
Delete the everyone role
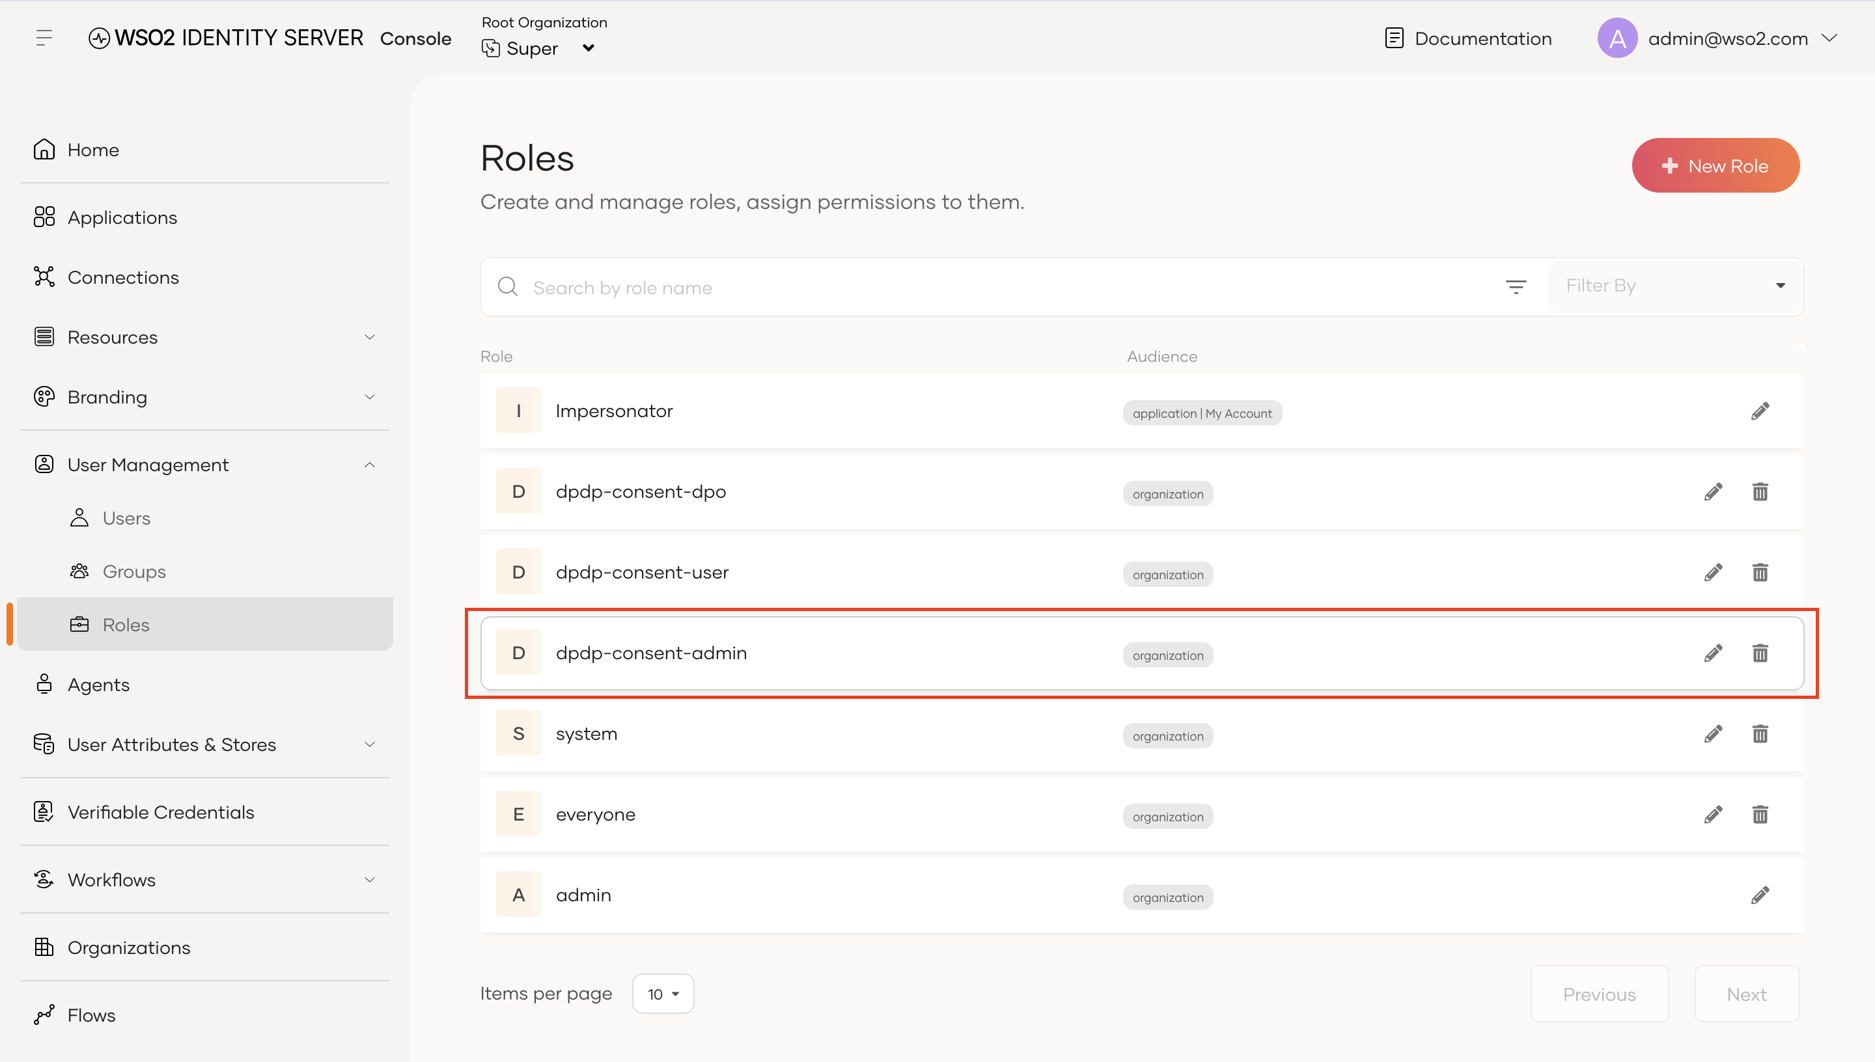pyautogui.click(x=1760, y=815)
